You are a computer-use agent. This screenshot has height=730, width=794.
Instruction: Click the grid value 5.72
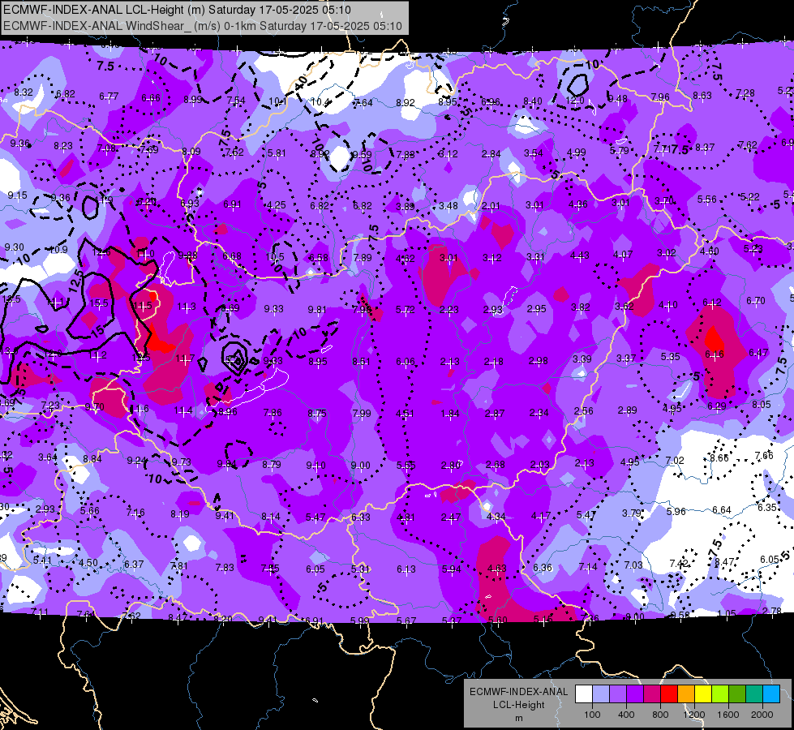click(x=405, y=309)
